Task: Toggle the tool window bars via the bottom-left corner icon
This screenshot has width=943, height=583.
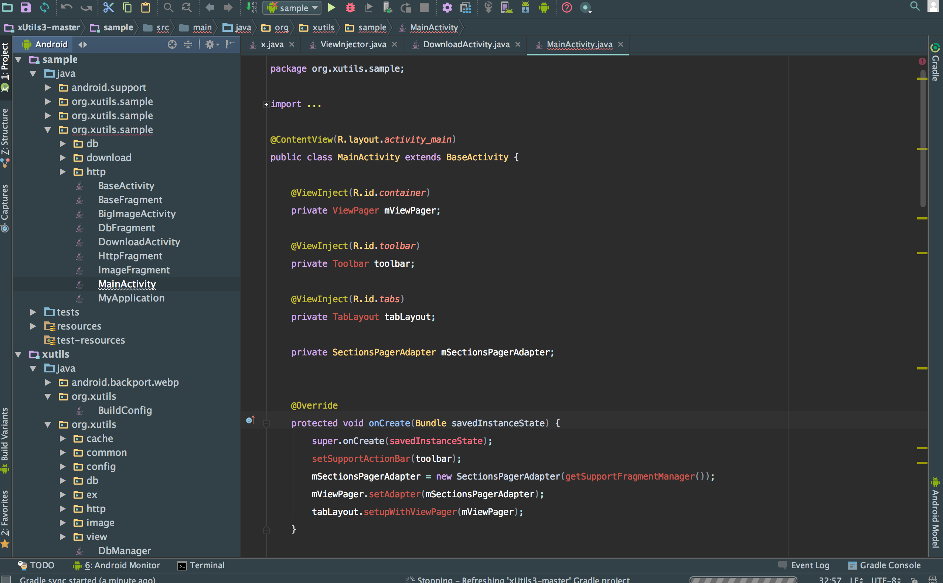Action: (x=6, y=579)
